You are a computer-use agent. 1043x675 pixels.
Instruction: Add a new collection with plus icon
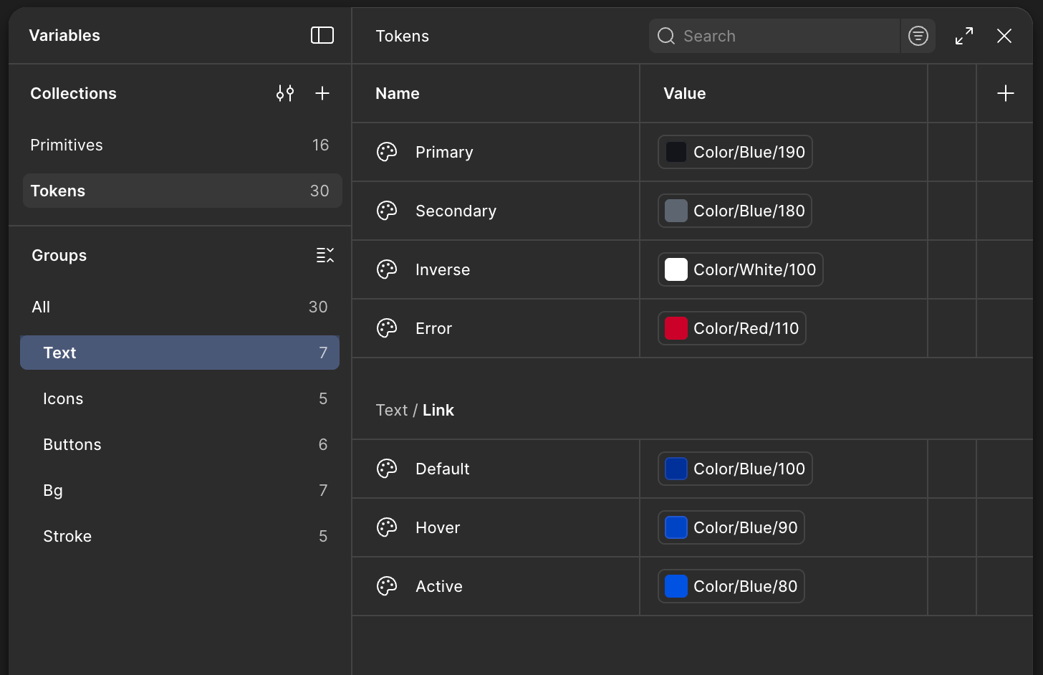coord(322,93)
